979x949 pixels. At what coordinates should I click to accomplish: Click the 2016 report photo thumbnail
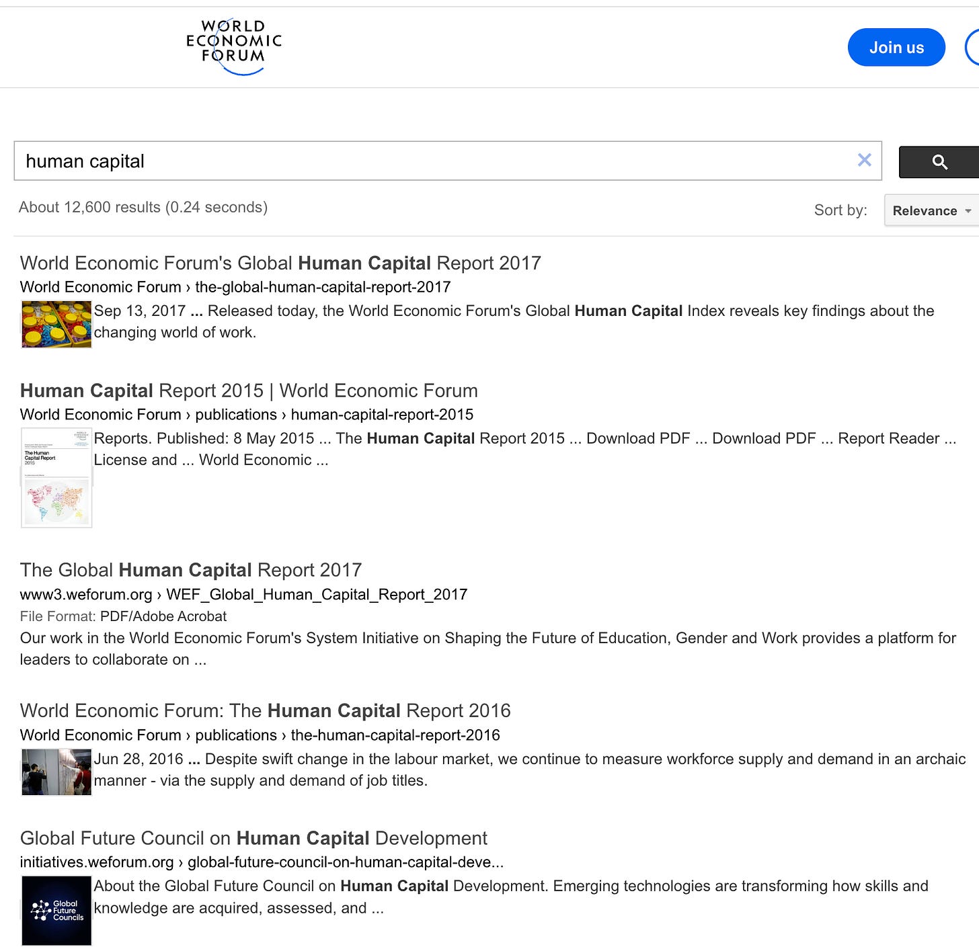click(56, 772)
